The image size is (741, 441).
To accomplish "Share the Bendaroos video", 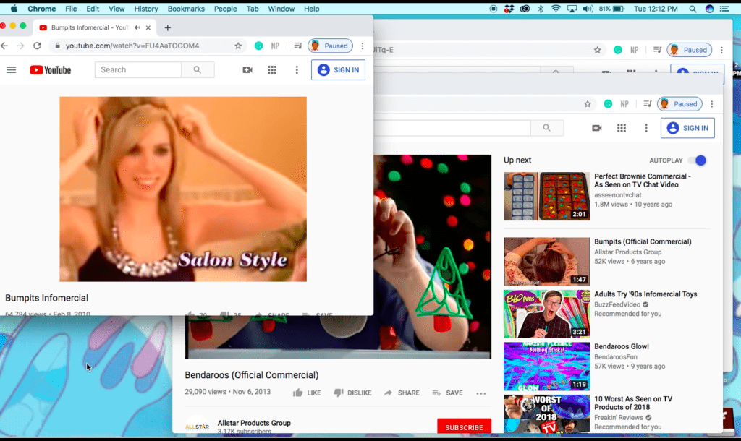I will (x=402, y=393).
